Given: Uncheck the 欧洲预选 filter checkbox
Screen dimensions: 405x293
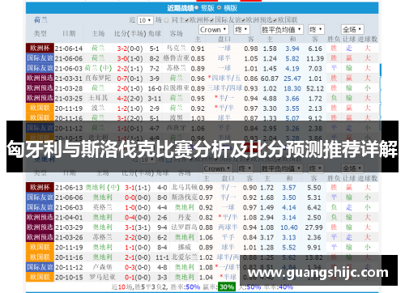Looking at the screenshot, I should tap(243, 20).
